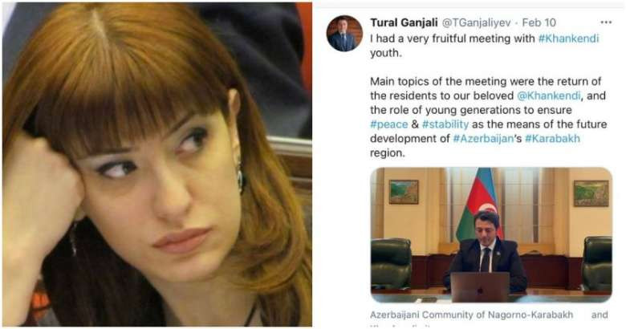Open the Tural Ganjali display name link
The image size is (626, 329).
(x=404, y=22)
